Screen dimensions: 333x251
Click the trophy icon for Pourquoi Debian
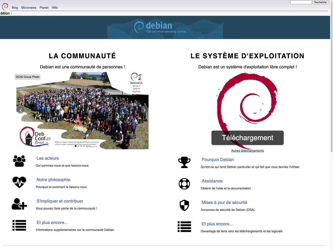(x=184, y=162)
